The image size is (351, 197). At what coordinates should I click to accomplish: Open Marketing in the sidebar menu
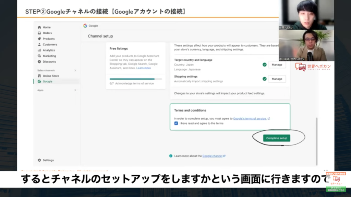[x=49, y=56]
